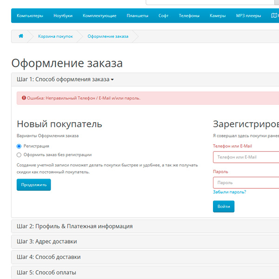This screenshot has height=279, width=279.
Task: Click the home icon in the breadcrumb
Action: [x=21, y=36]
